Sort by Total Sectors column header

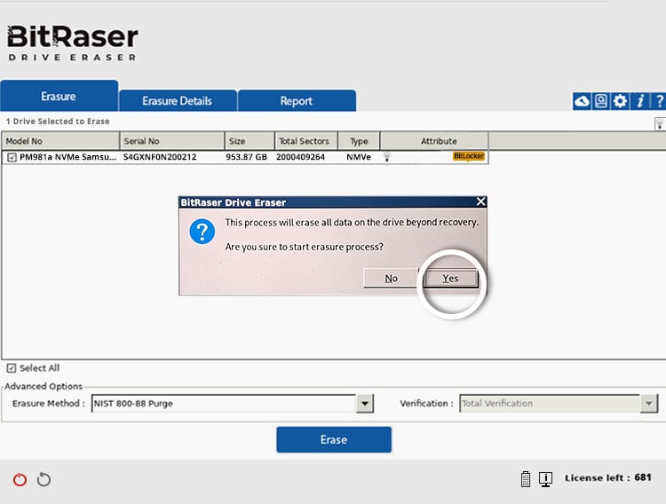tap(306, 141)
